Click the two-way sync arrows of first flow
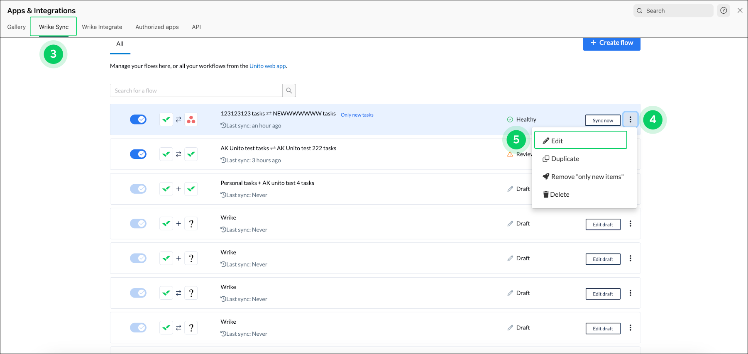 point(178,120)
